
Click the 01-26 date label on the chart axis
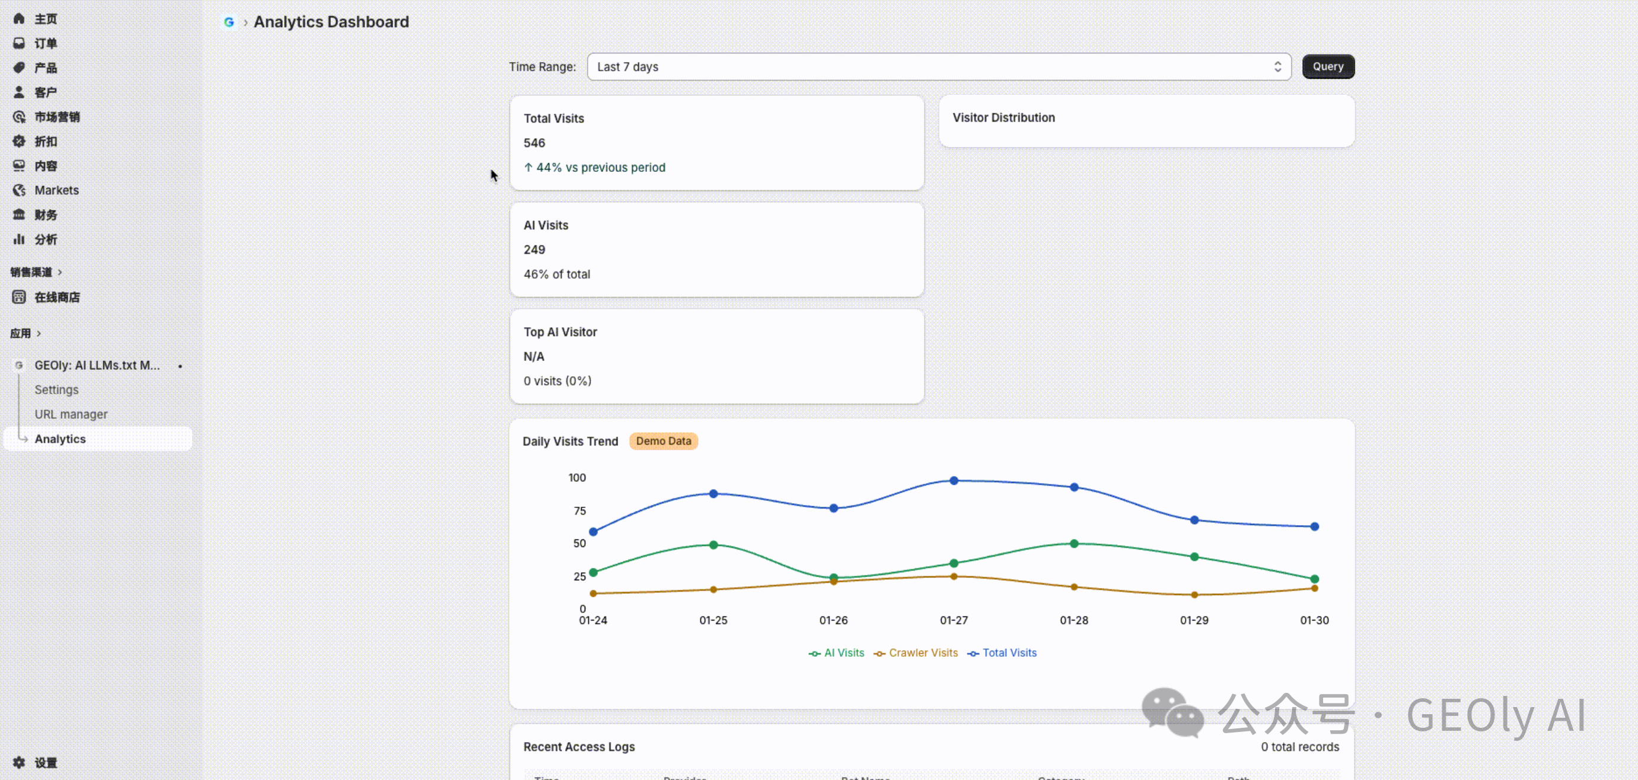[x=834, y=620]
